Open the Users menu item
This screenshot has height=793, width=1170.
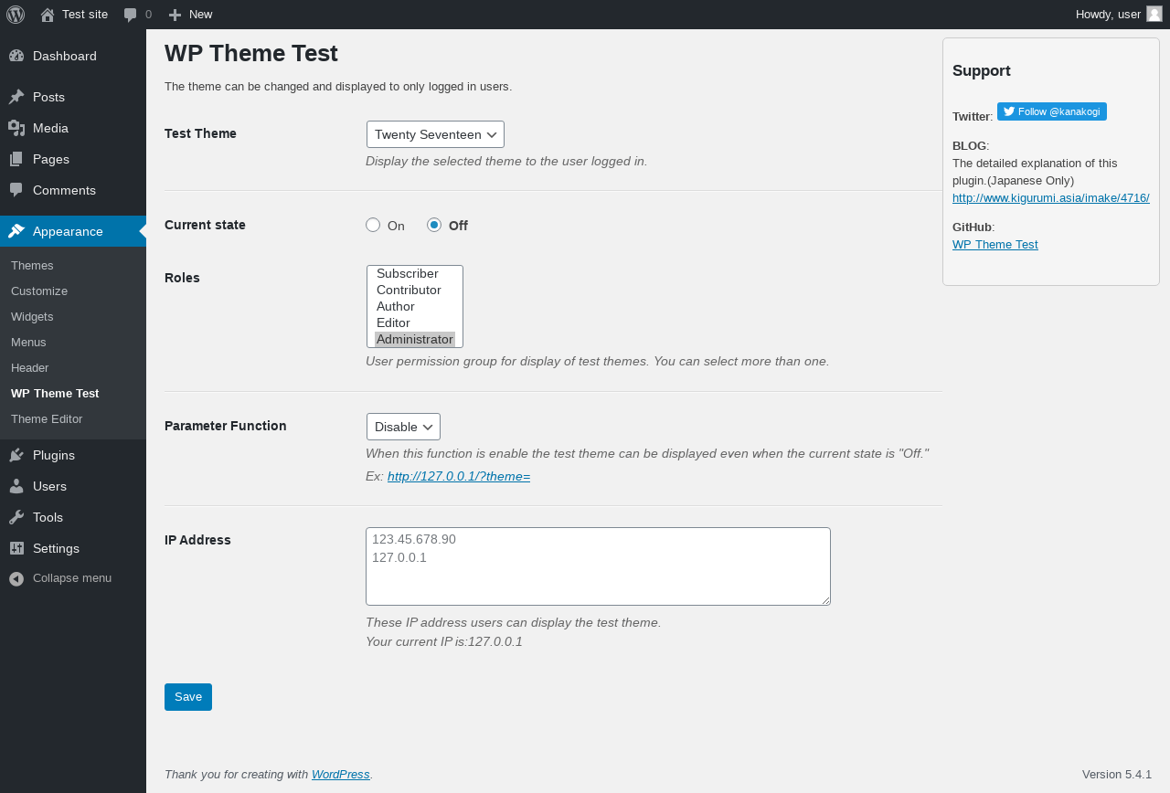[x=73, y=486]
